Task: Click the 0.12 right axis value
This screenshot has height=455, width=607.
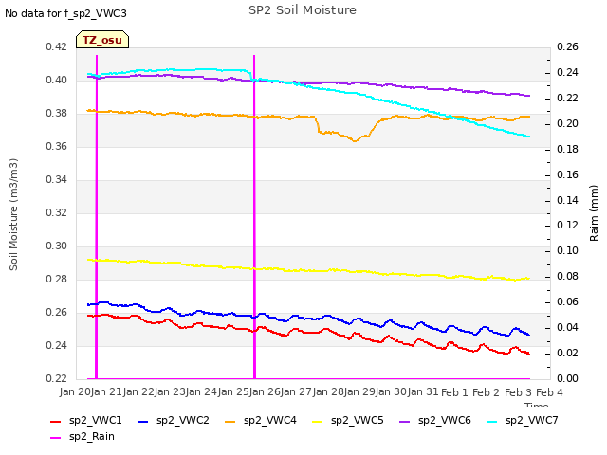Action: pyautogui.click(x=567, y=225)
